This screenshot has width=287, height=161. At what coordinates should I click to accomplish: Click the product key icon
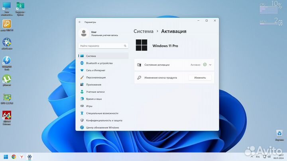pyautogui.click(x=139, y=78)
